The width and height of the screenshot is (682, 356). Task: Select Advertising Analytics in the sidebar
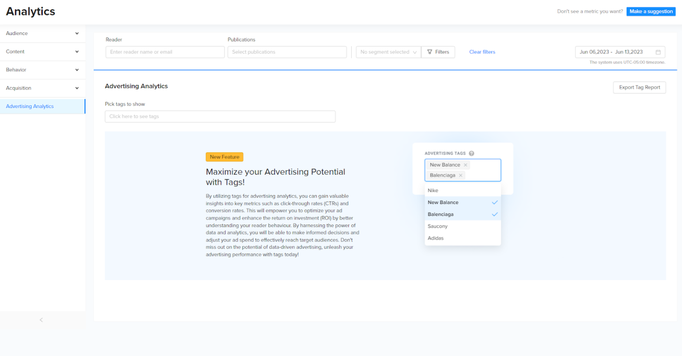pos(30,106)
